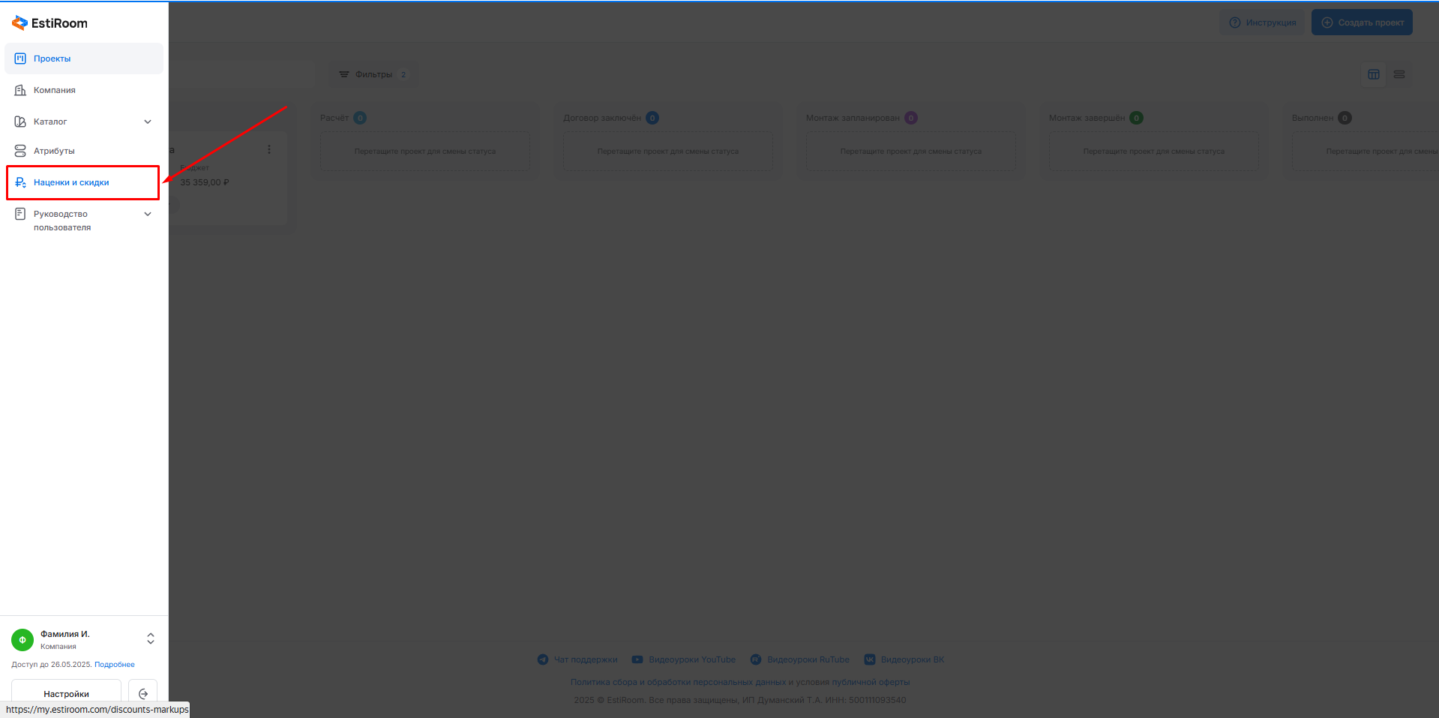Switch to kanban board view

(x=1374, y=74)
